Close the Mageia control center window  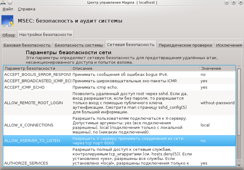(241, 2)
